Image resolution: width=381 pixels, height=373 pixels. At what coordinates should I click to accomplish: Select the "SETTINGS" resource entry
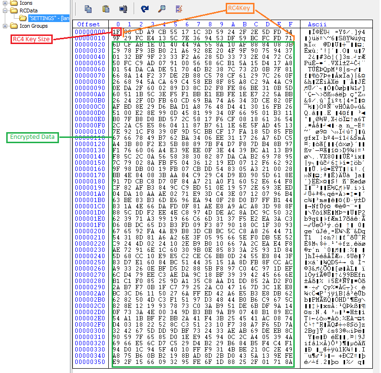(x=49, y=18)
